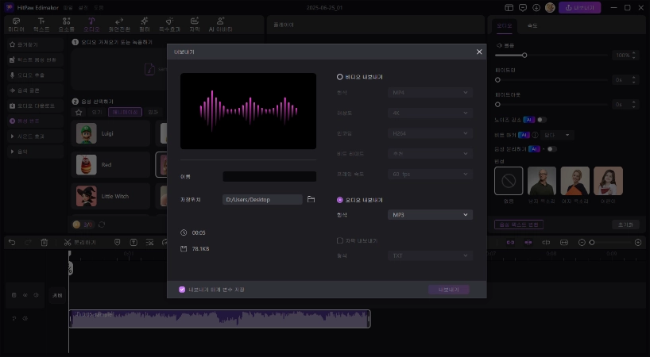Click the fade-in slider handle
This screenshot has width=650, height=357.
497,80
